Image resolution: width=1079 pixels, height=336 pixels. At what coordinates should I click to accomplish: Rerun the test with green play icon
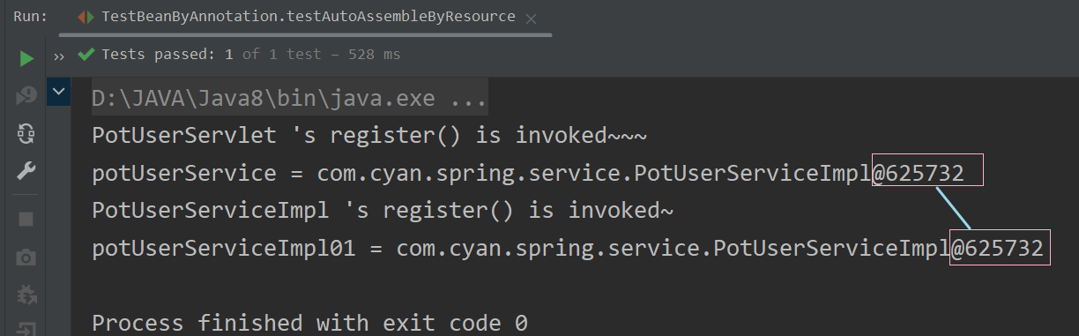tap(26, 58)
